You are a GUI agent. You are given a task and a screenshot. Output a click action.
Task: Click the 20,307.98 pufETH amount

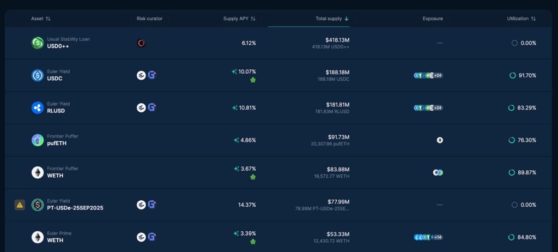coord(330,143)
